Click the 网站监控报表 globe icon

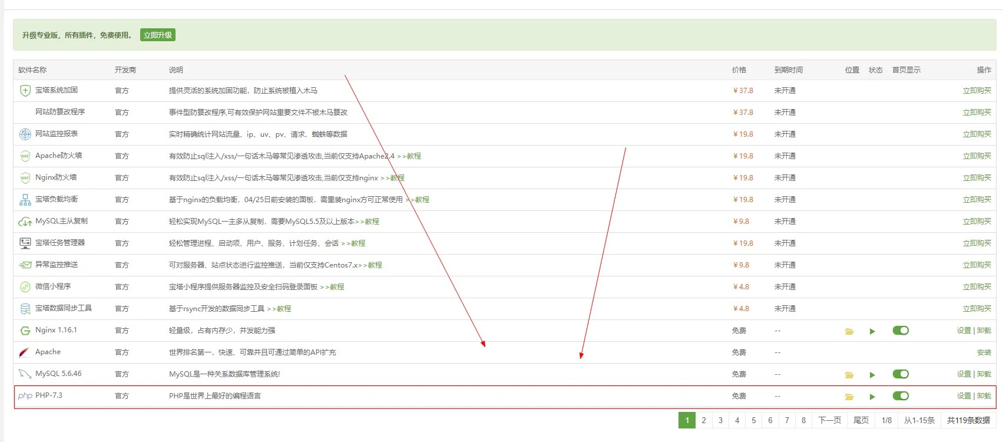pos(25,134)
